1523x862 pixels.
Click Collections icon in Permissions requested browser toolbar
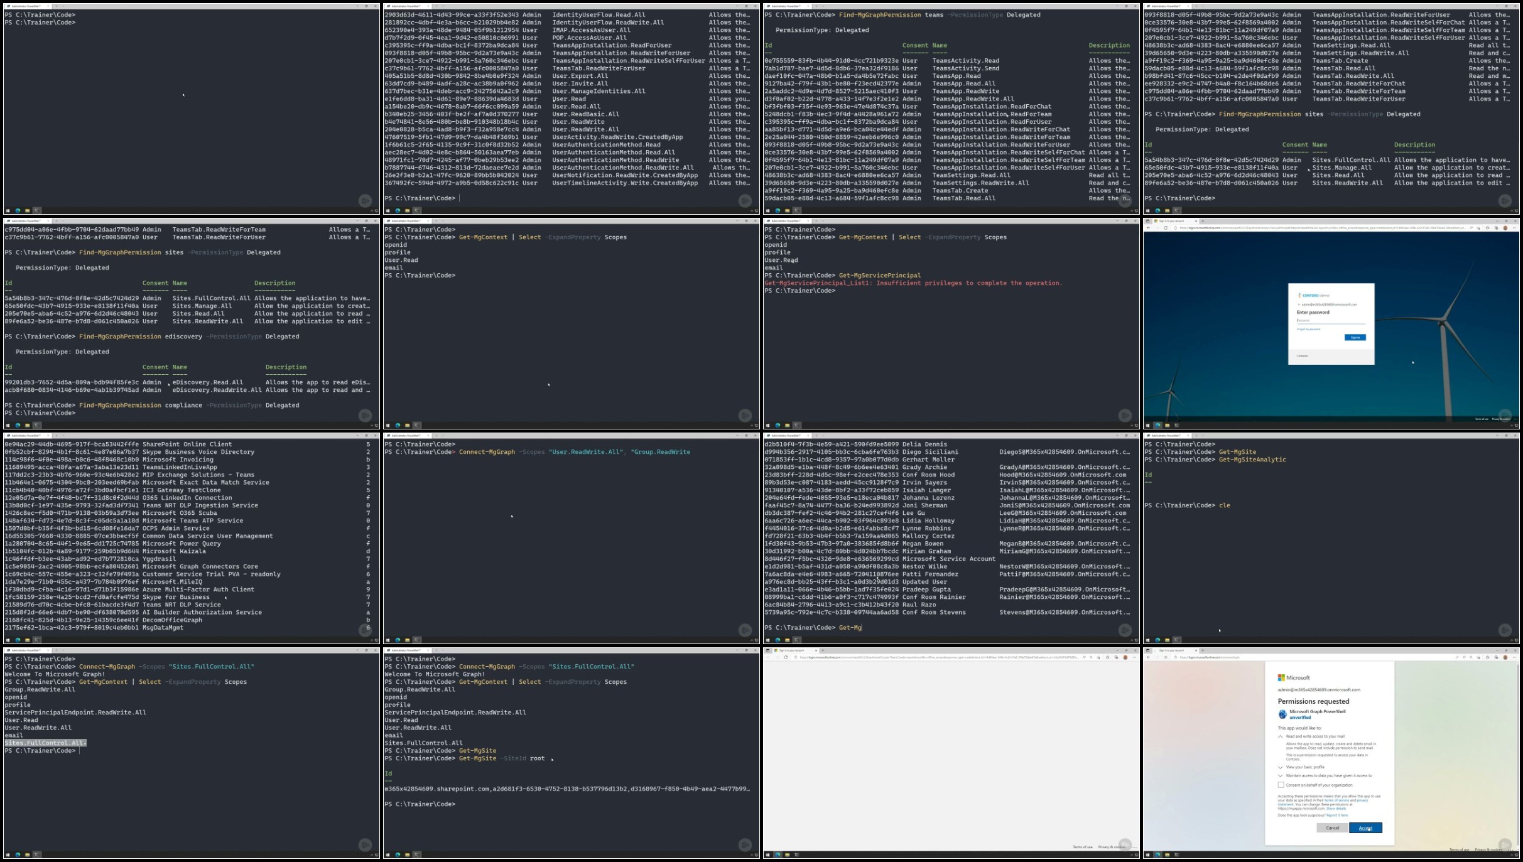[x=1496, y=657]
